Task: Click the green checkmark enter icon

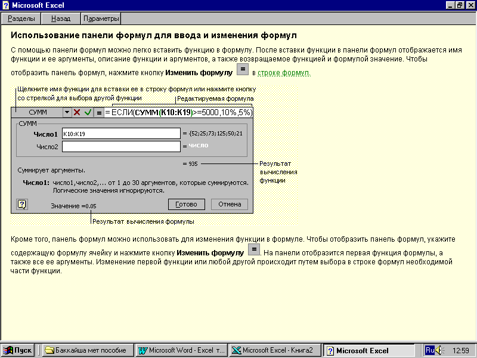Action: coord(88,112)
